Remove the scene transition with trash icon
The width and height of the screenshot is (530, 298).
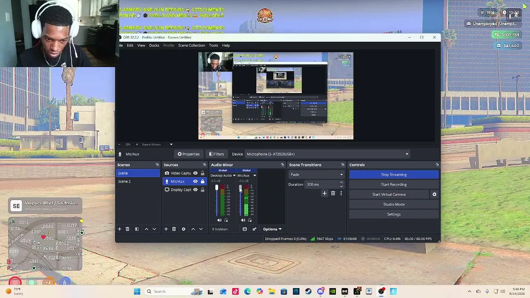(x=333, y=193)
